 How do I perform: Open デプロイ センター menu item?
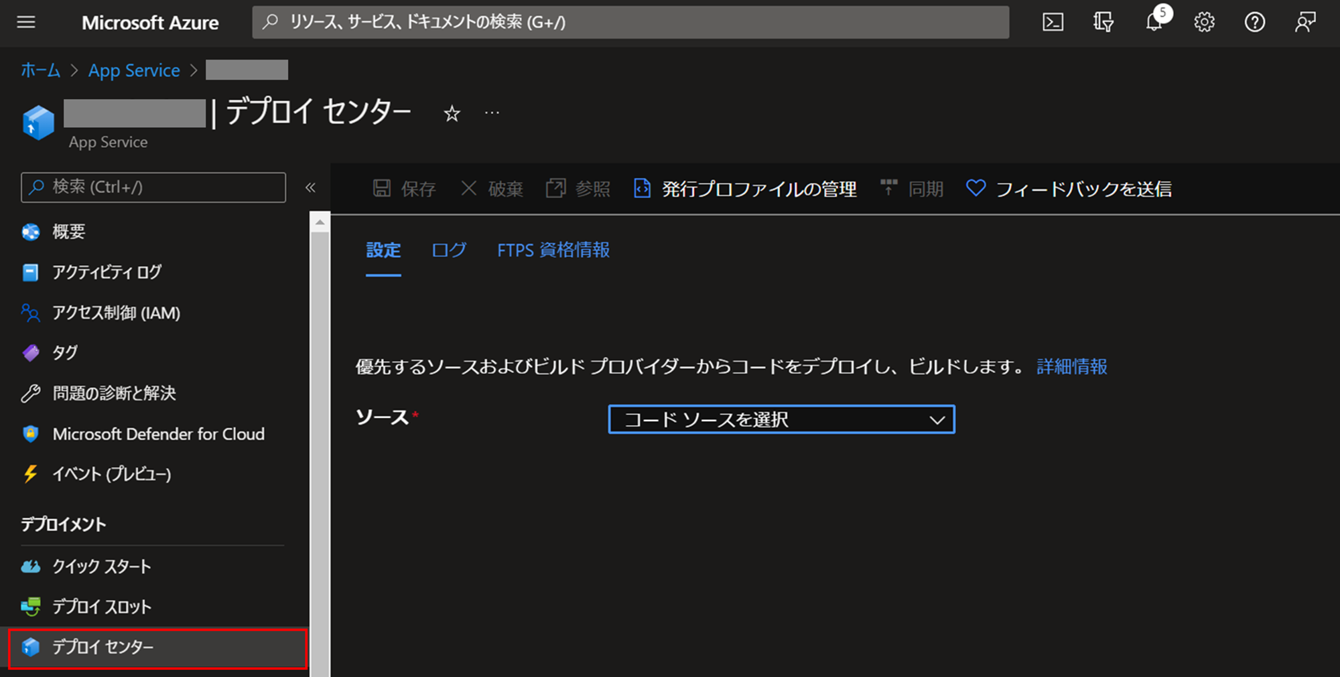(158, 648)
